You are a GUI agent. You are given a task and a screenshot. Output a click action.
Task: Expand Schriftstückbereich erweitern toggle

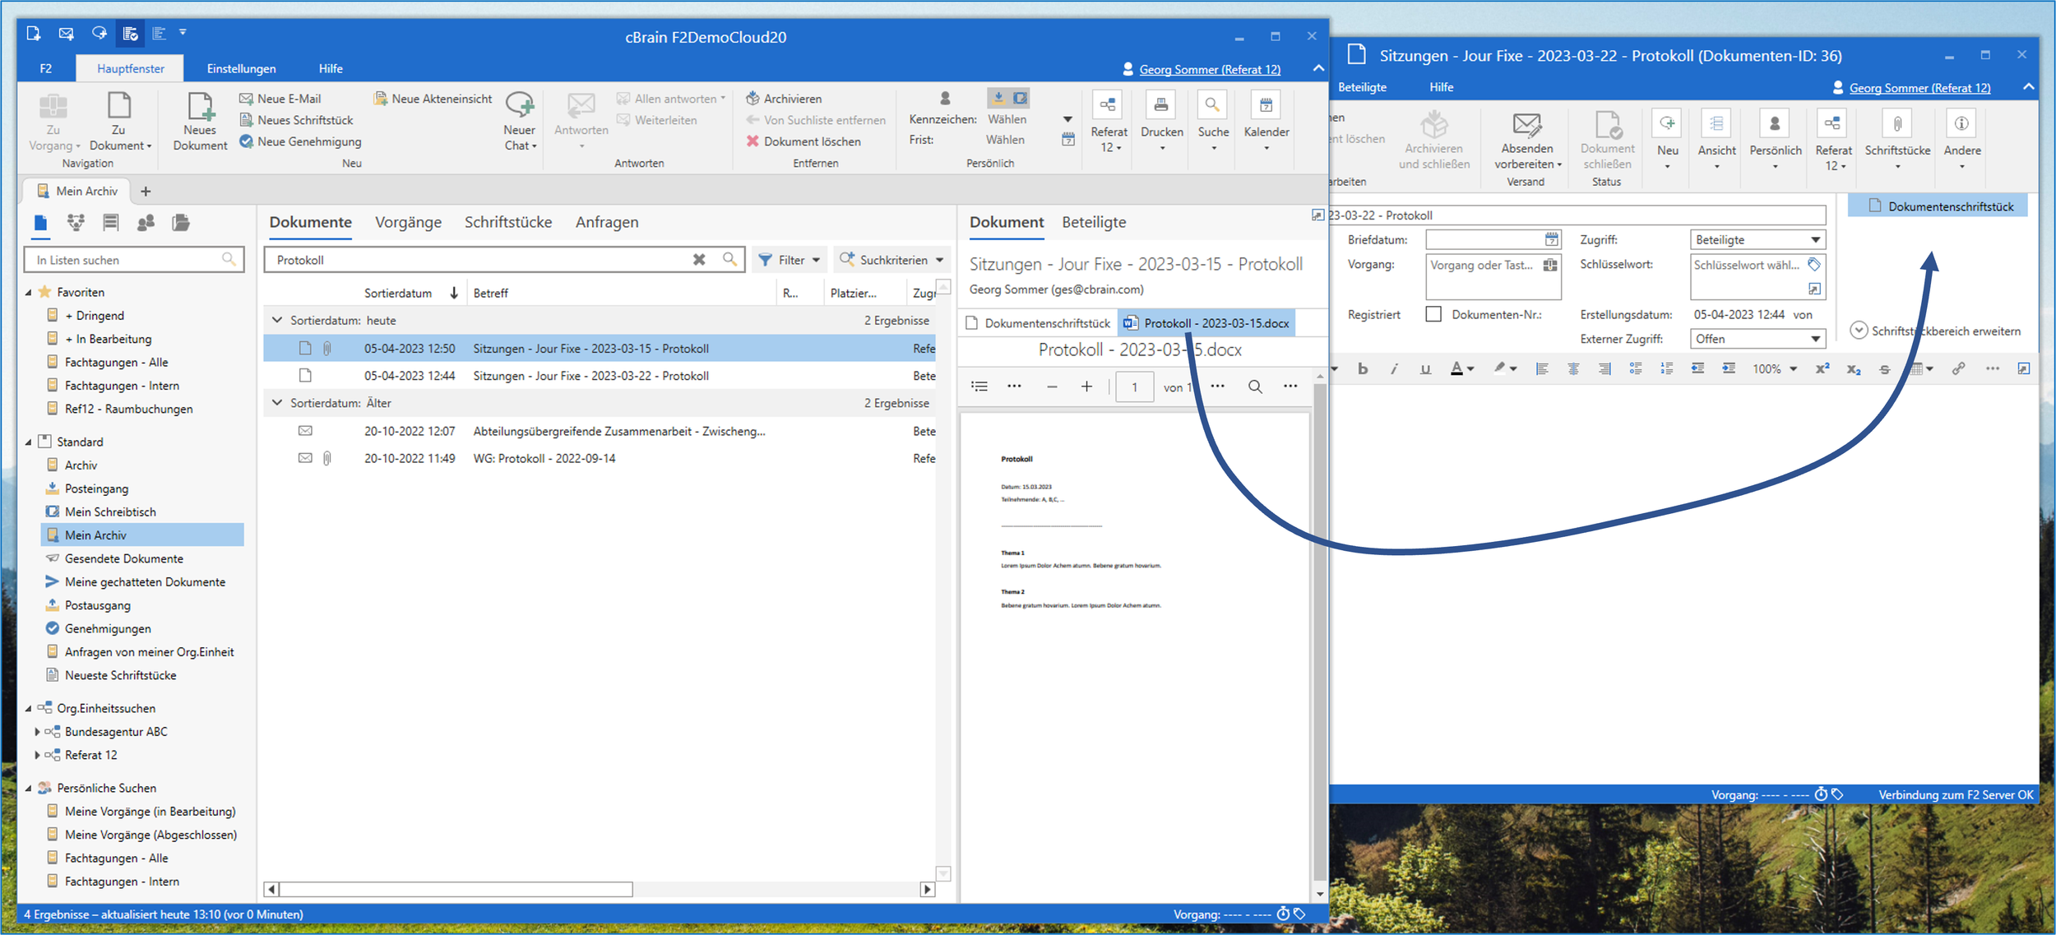click(x=1858, y=331)
